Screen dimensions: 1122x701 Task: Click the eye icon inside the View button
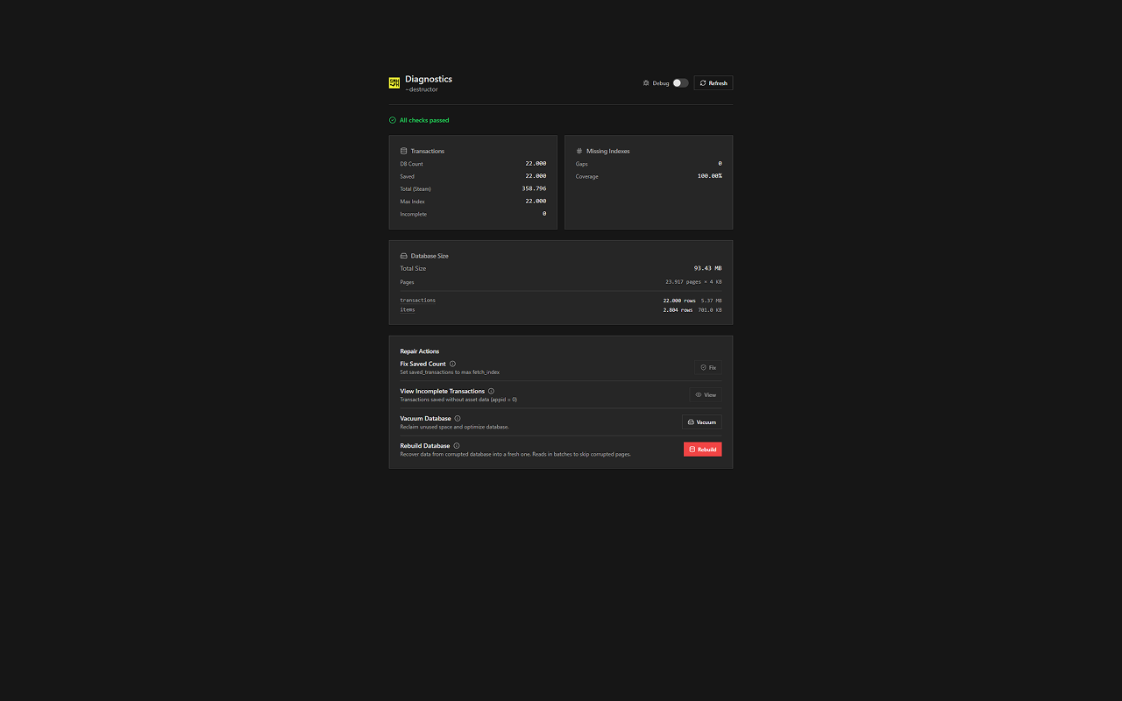(698, 394)
